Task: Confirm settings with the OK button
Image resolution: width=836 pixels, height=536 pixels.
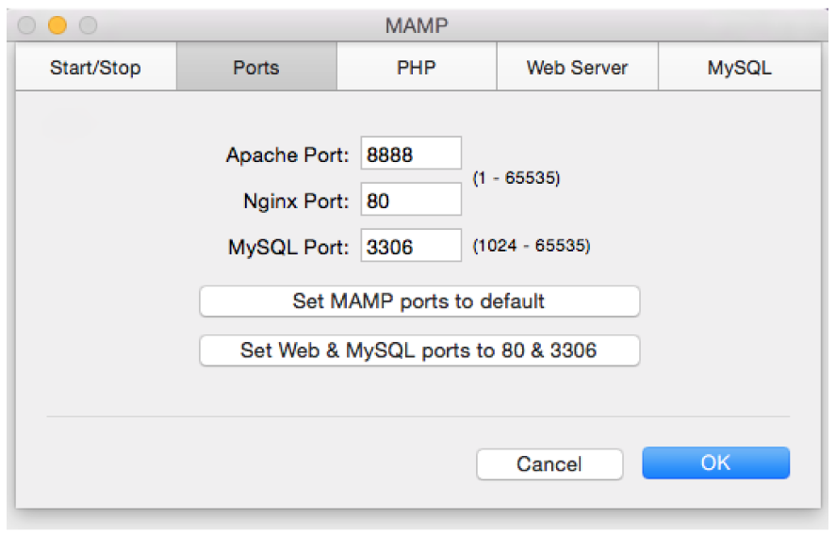Action: point(716,463)
